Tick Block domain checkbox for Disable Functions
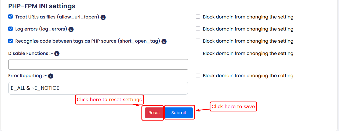Screen dimensions: 339x131 tap(198, 53)
